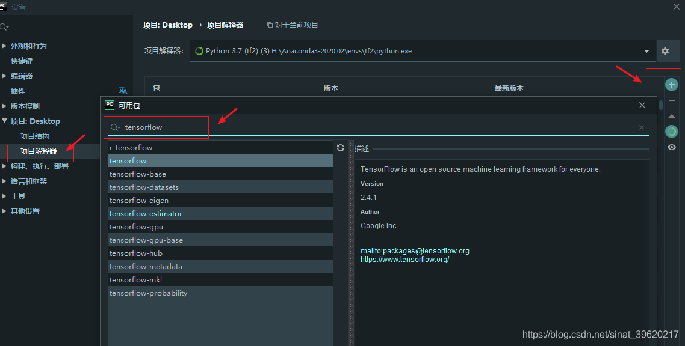Screen dimensions: 685x346
Task: Expand the 构建、执行、部署 section
Action: tap(4, 166)
